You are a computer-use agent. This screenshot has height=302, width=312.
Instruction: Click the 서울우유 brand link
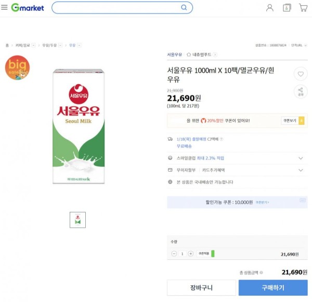pos(175,55)
